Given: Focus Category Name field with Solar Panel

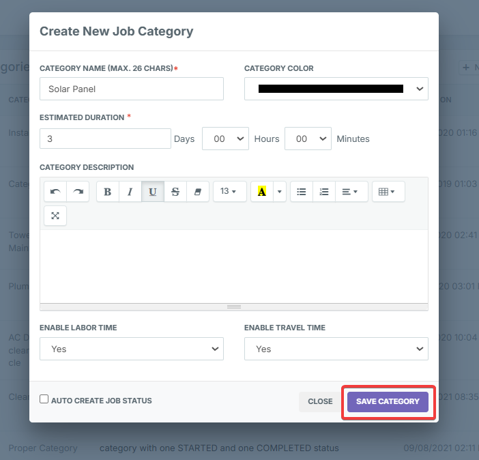Looking at the screenshot, I should 132,89.
